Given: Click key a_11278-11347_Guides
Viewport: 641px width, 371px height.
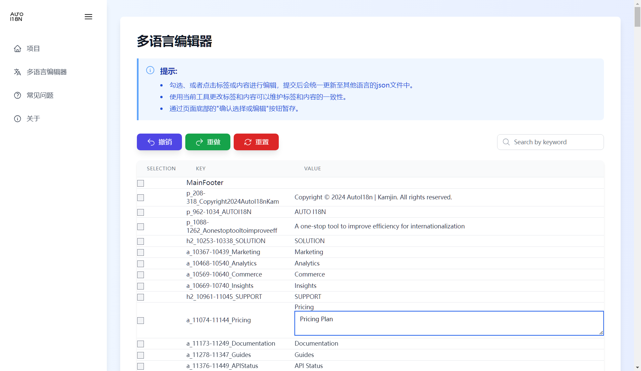Looking at the screenshot, I should [219, 355].
